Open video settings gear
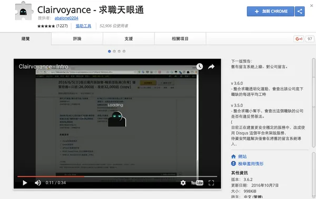This screenshot has height=199, width=316. [183, 183]
